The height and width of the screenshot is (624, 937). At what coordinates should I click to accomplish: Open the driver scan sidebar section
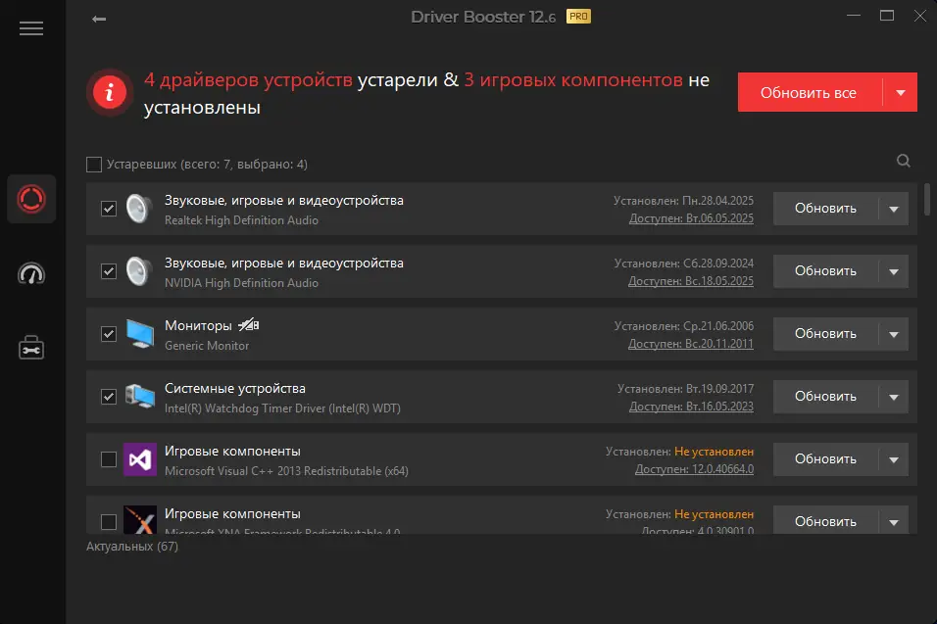coord(31,199)
